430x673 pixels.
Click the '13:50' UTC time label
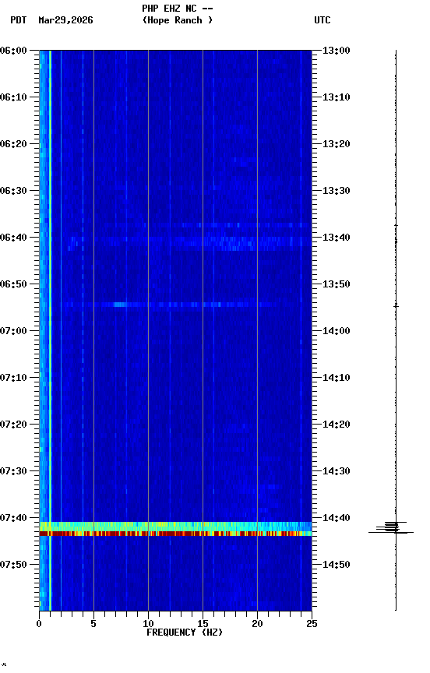pyautogui.click(x=337, y=284)
